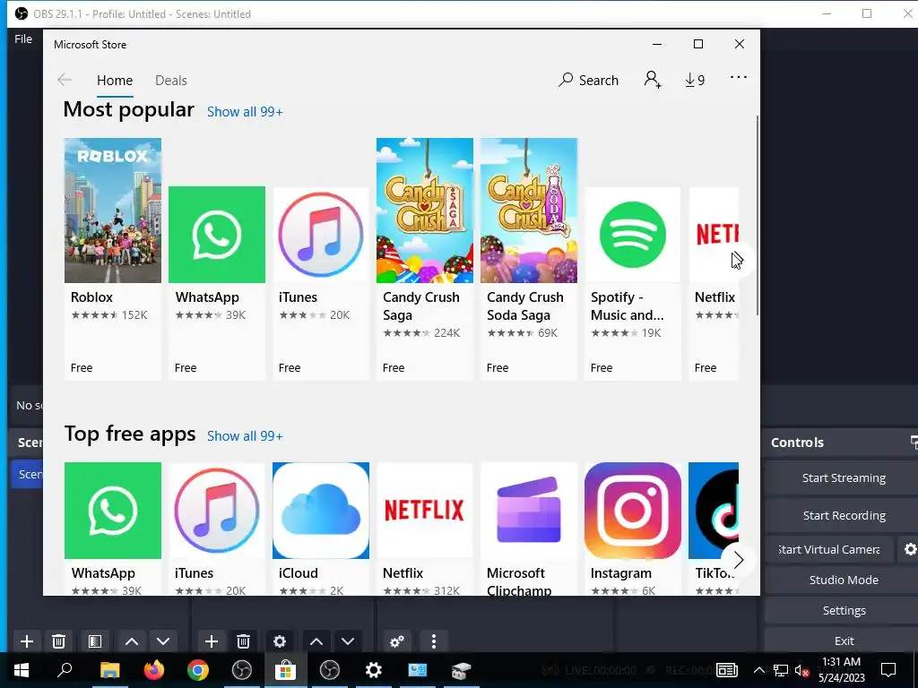Viewport: 918px width, 688px height.
Task: Launch Firefox from the taskbar
Action: pos(154,670)
